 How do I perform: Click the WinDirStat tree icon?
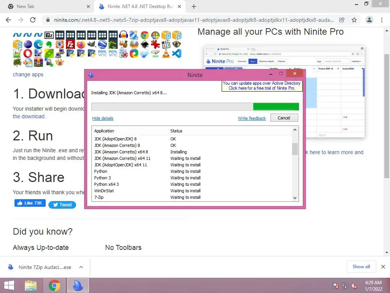point(17,62)
